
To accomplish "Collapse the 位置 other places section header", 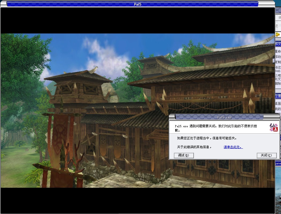I will point(278,96).
